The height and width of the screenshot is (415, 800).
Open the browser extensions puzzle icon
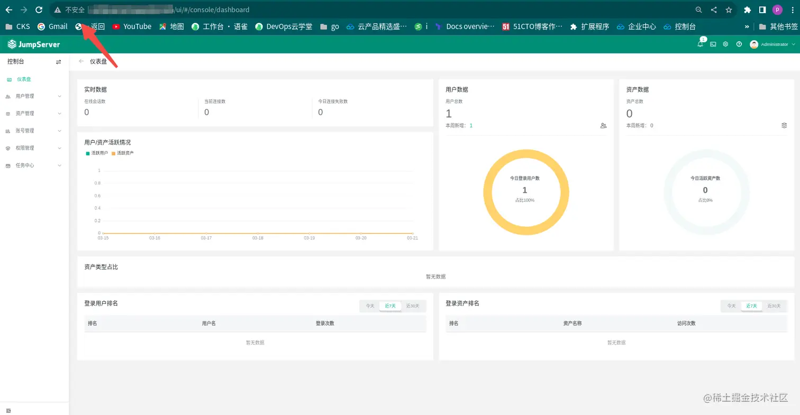[x=748, y=10]
